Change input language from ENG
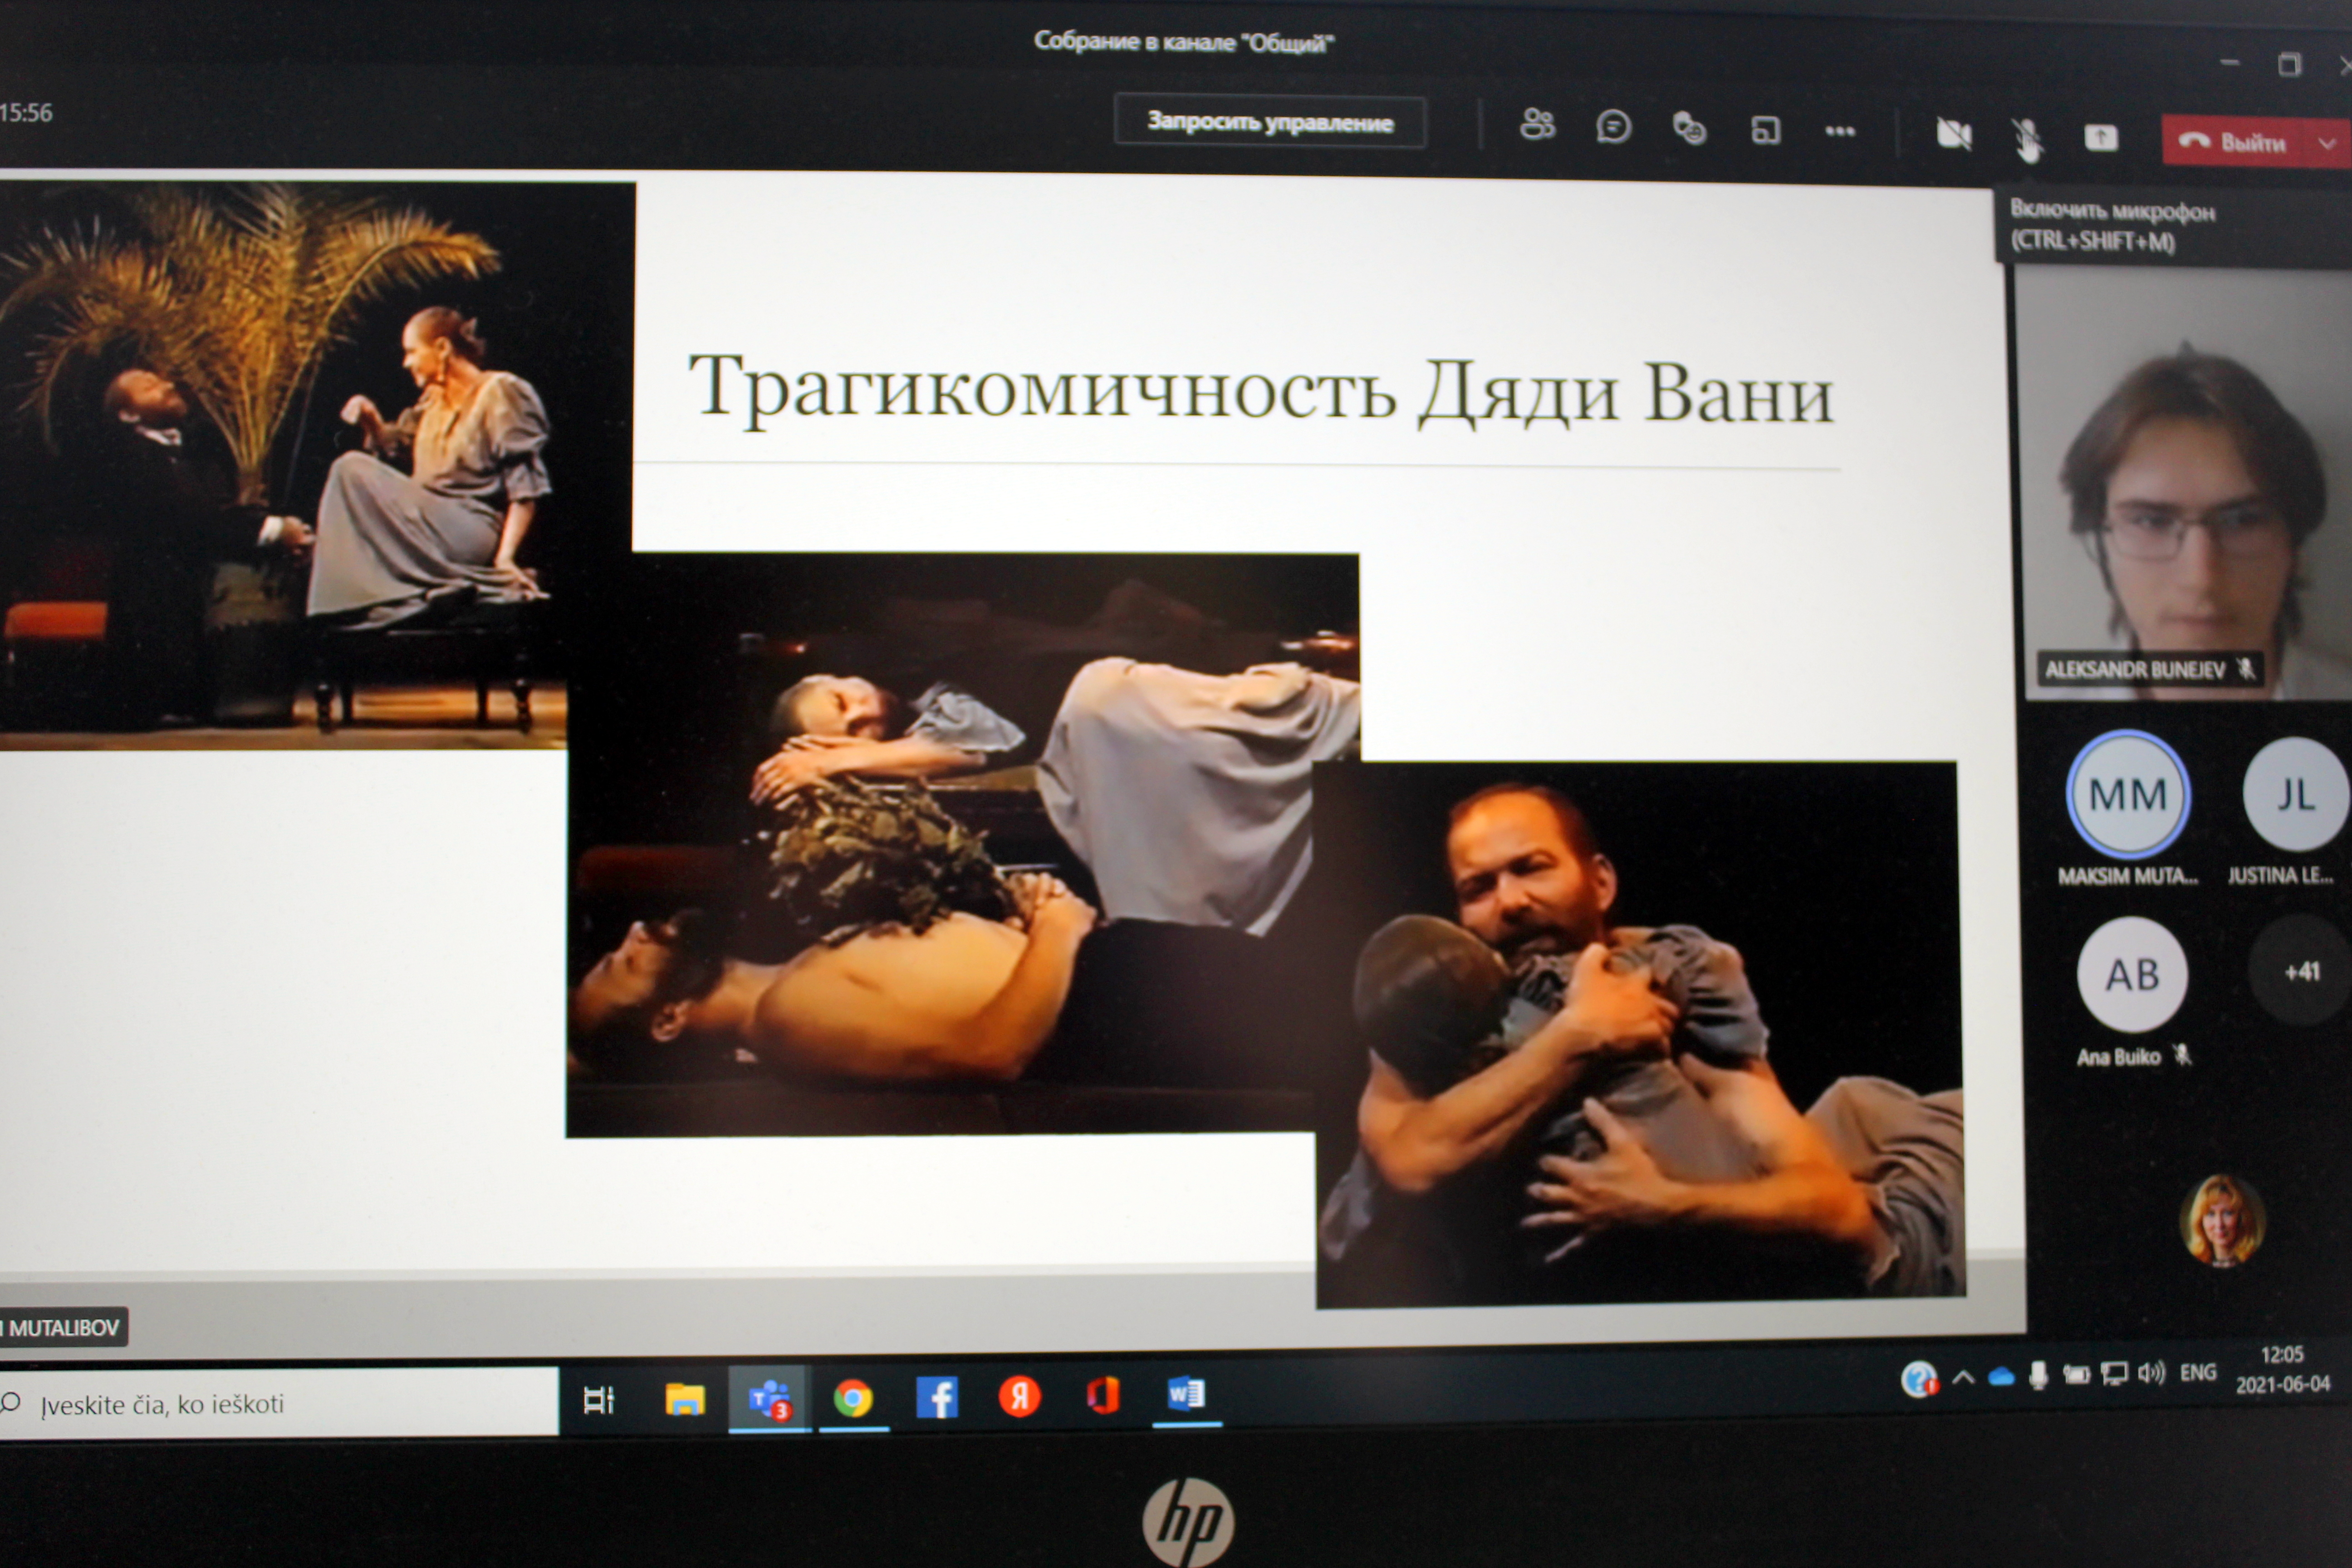 pos(2198,1372)
